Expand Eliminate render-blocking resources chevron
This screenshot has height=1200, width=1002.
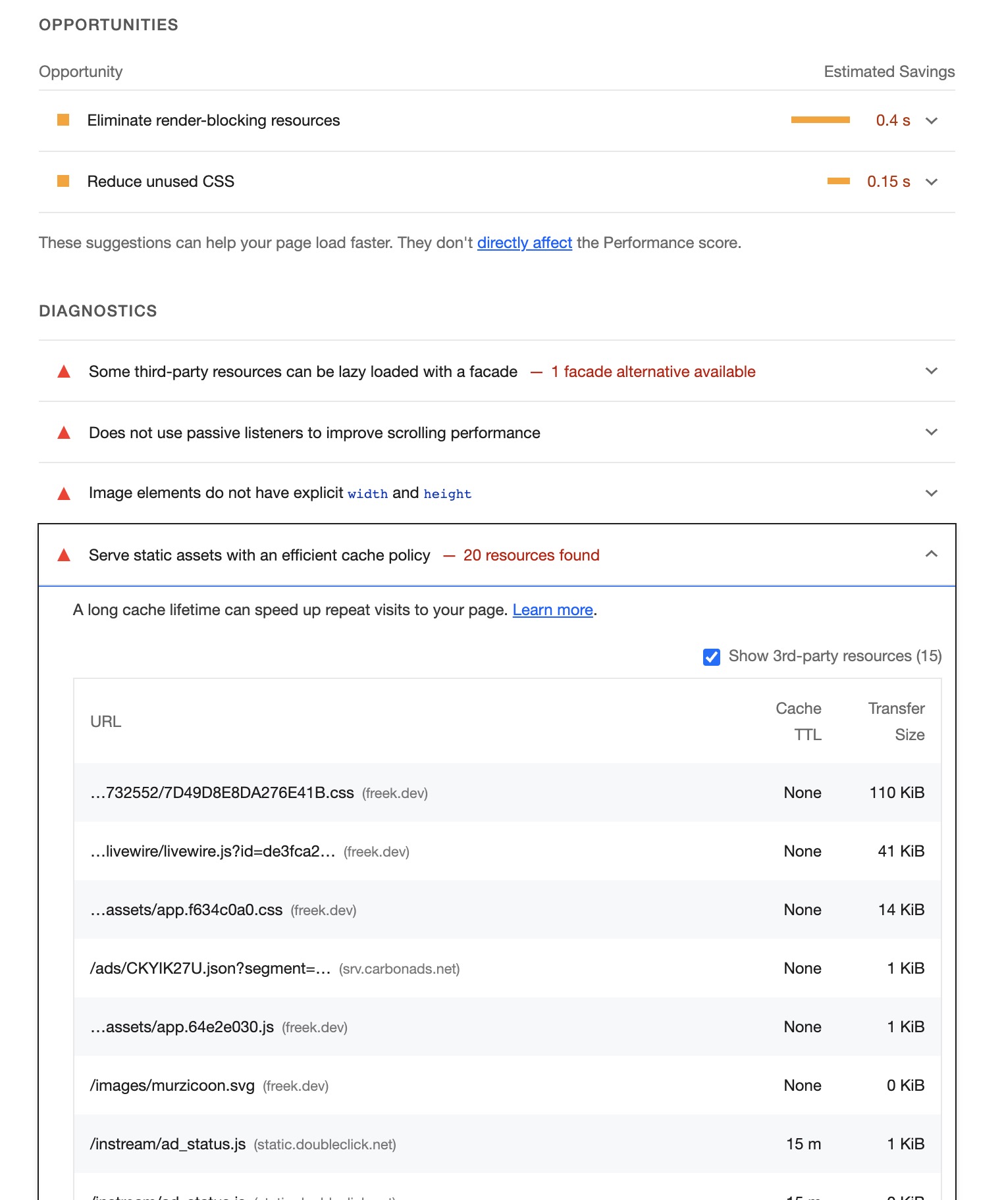tap(931, 120)
